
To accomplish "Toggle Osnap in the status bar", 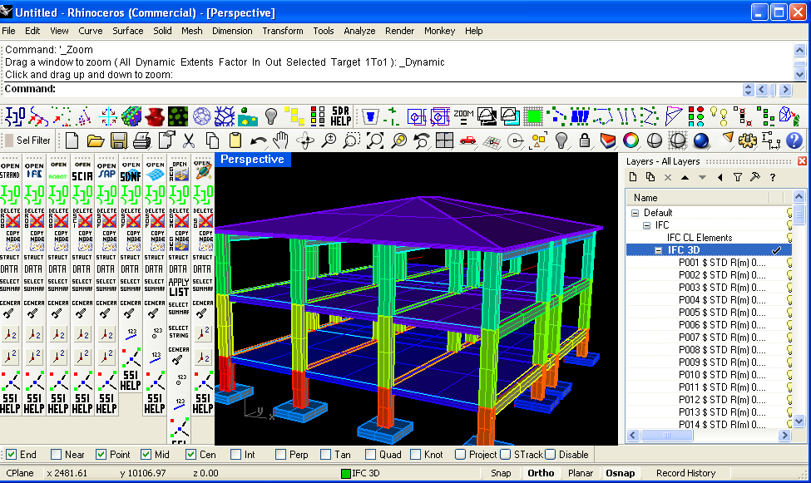I will (x=621, y=473).
